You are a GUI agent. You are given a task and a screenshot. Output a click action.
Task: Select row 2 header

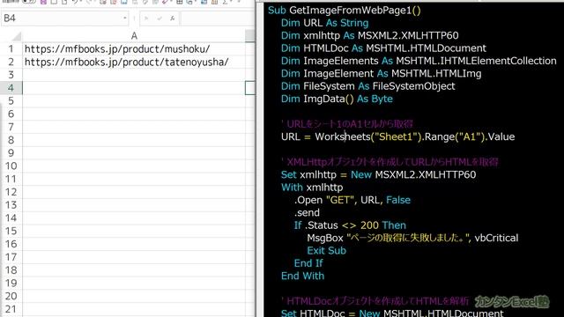[x=11, y=62]
